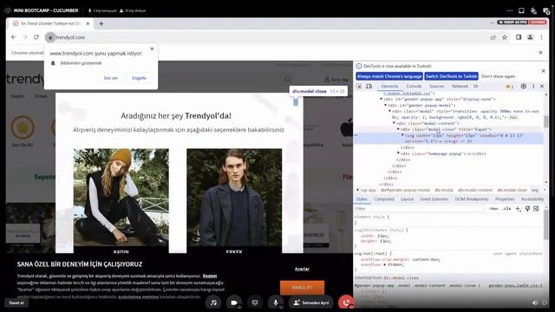Collapse the modal-content div node
The width and height of the screenshot is (555, 312).
click(394, 123)
